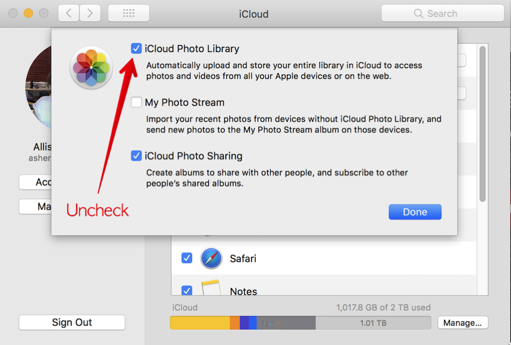The image size is (511, 345).
Task: Click the Notes app icon
Action: coord(211,289)
